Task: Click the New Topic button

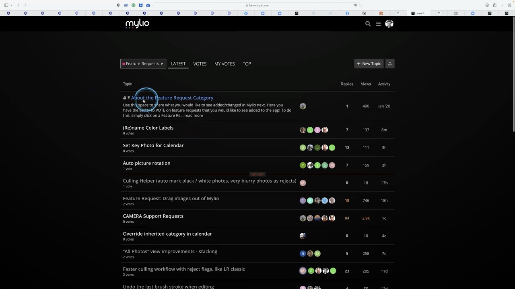Action: [369, 63]
